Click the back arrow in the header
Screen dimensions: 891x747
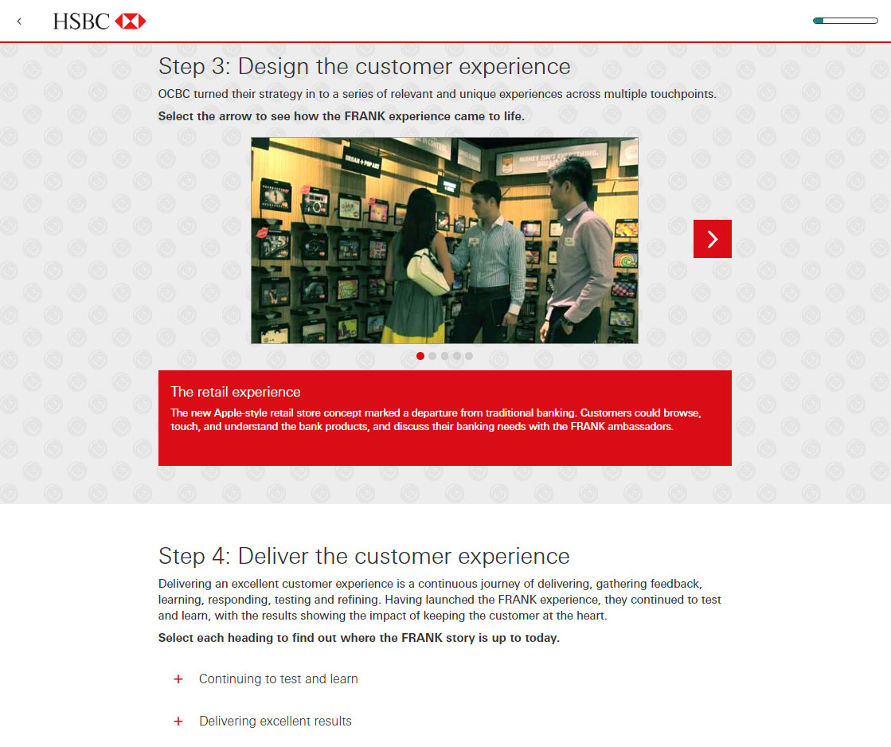click(19, 22)
